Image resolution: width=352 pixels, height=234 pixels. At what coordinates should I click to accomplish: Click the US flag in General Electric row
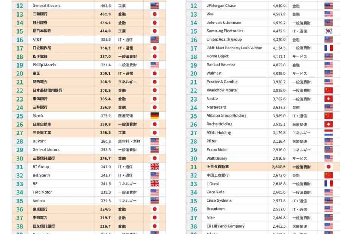pos(154,6)
